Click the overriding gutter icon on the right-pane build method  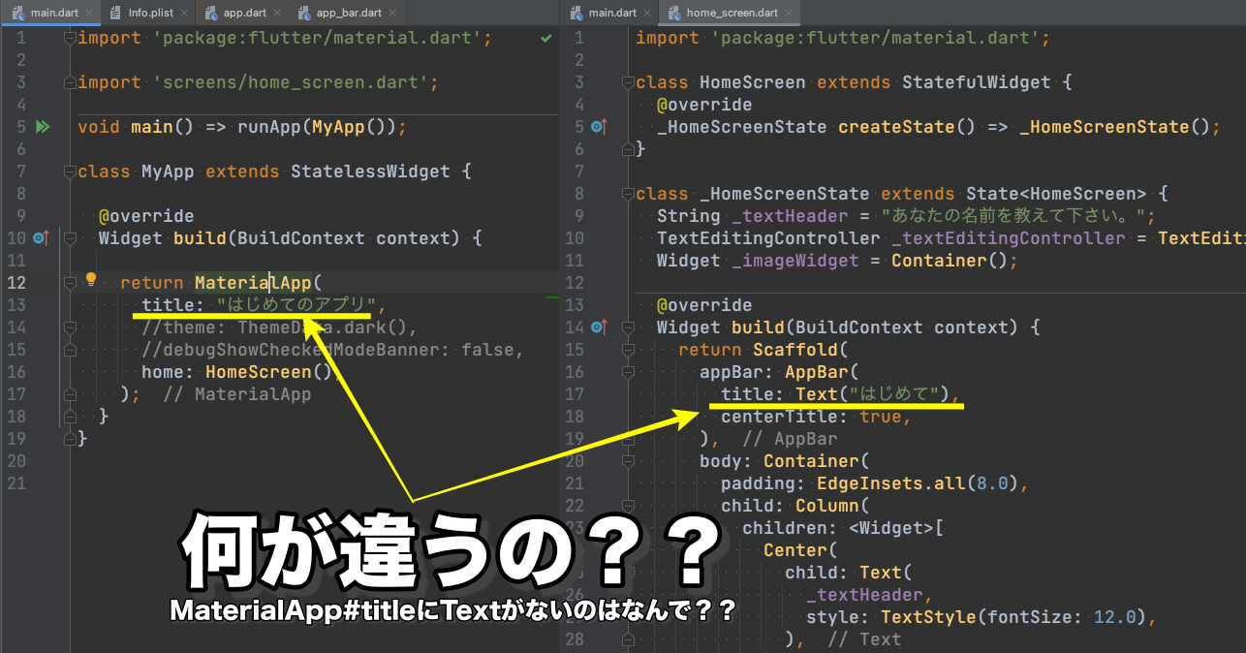(x=599, y=326)
